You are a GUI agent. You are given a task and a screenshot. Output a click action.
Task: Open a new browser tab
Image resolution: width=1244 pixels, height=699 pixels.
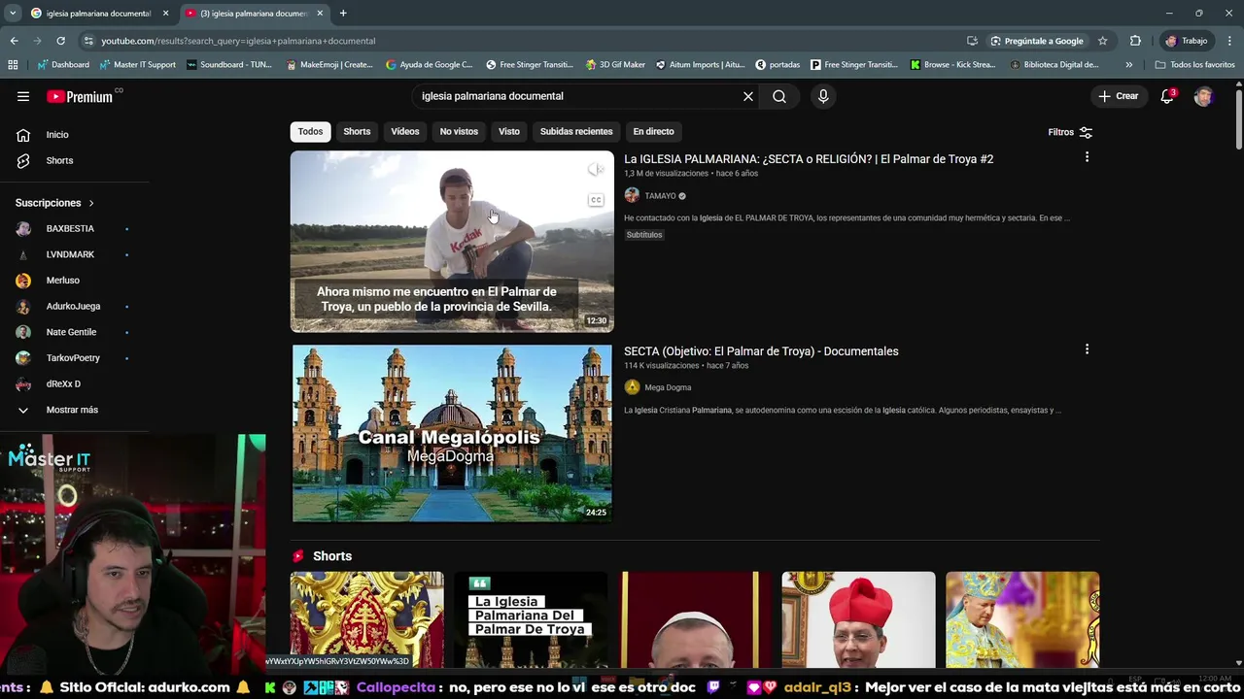coord(343,14)
